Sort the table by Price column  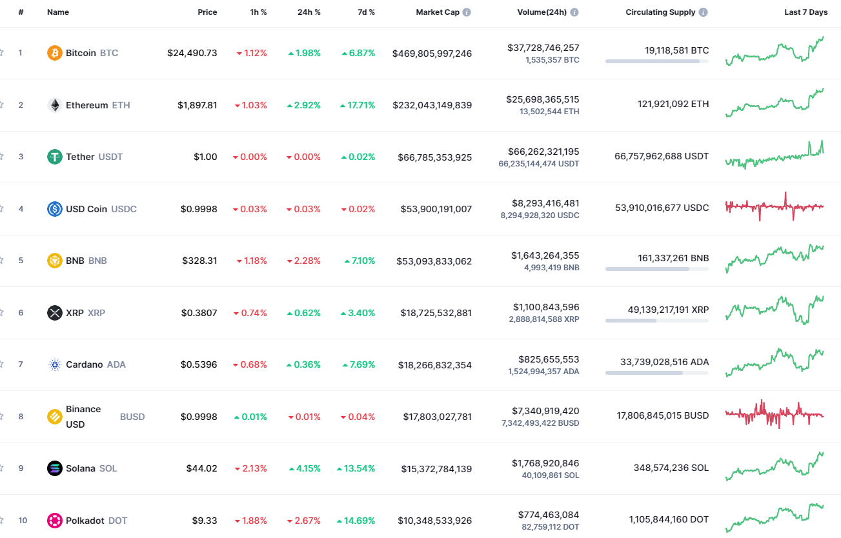207,12
